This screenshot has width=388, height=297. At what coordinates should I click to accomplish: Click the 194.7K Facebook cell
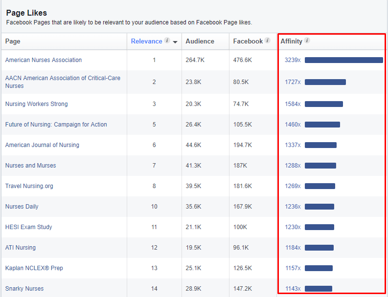243,145
